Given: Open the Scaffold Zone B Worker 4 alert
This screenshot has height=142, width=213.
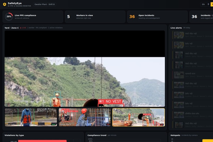Looking at the screenshot, I should pyautogui.click(x=193, y=105).
